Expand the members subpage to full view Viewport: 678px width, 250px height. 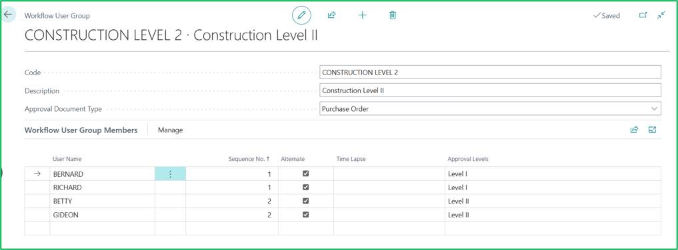coord(652,130)
